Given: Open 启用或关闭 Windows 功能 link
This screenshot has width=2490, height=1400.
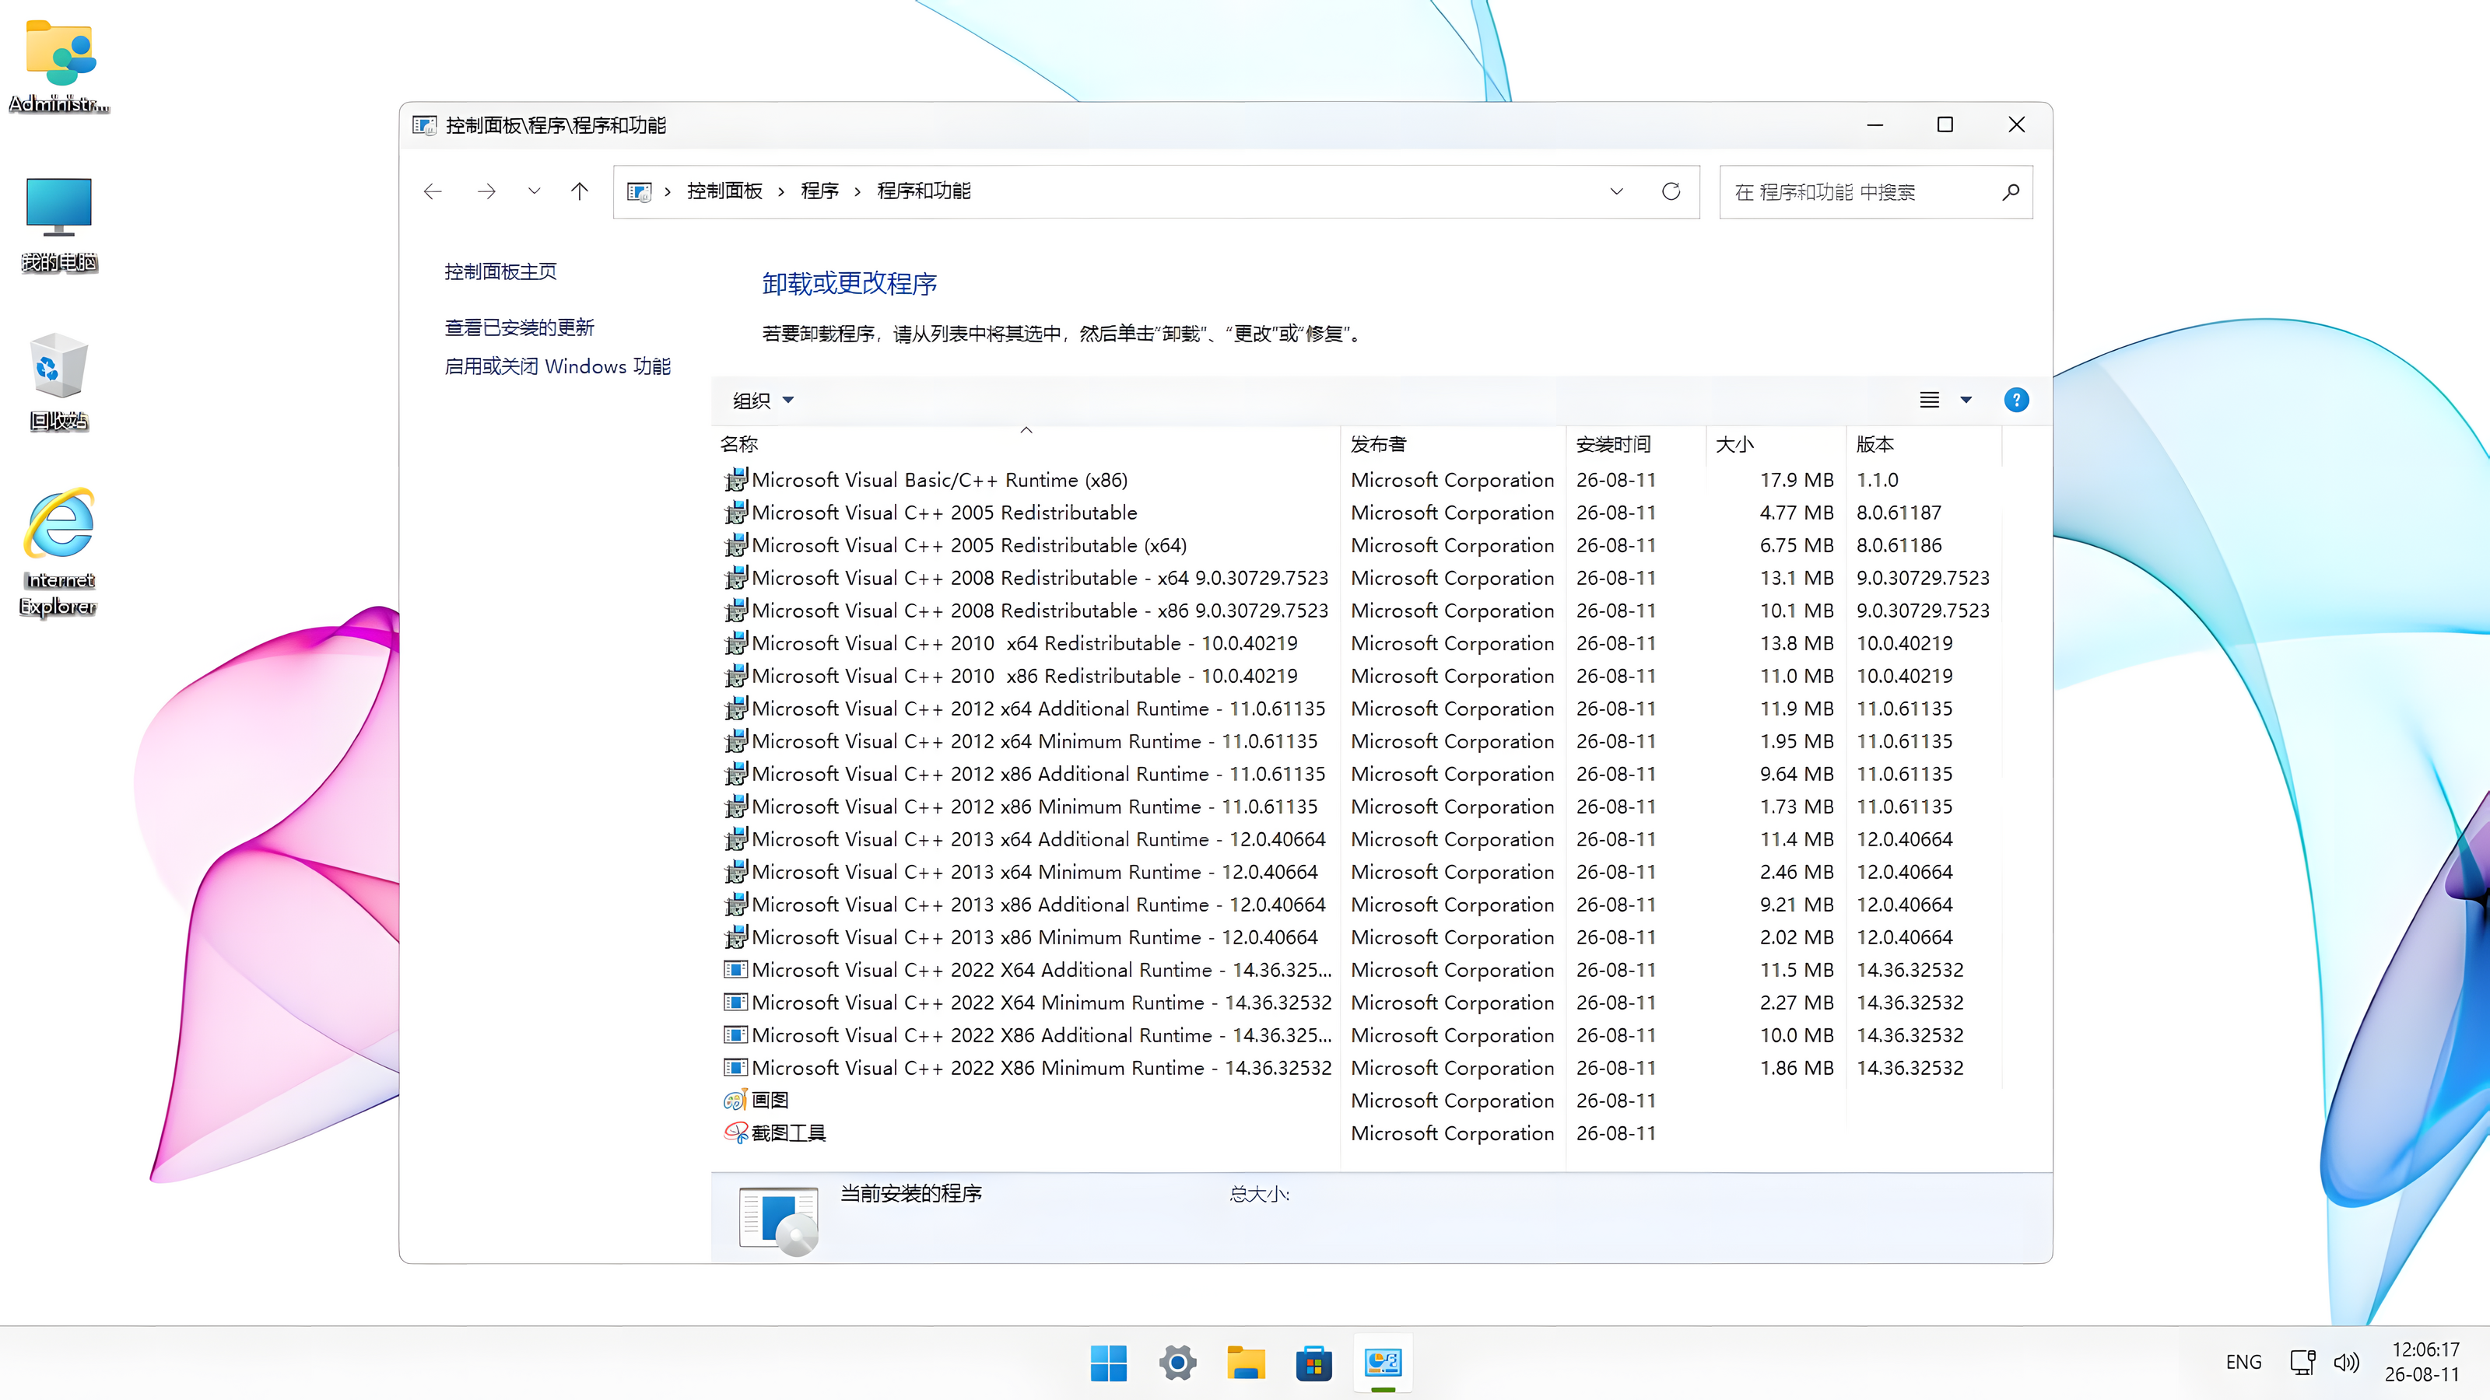Looking at the screenshot, I should (558, 366).
